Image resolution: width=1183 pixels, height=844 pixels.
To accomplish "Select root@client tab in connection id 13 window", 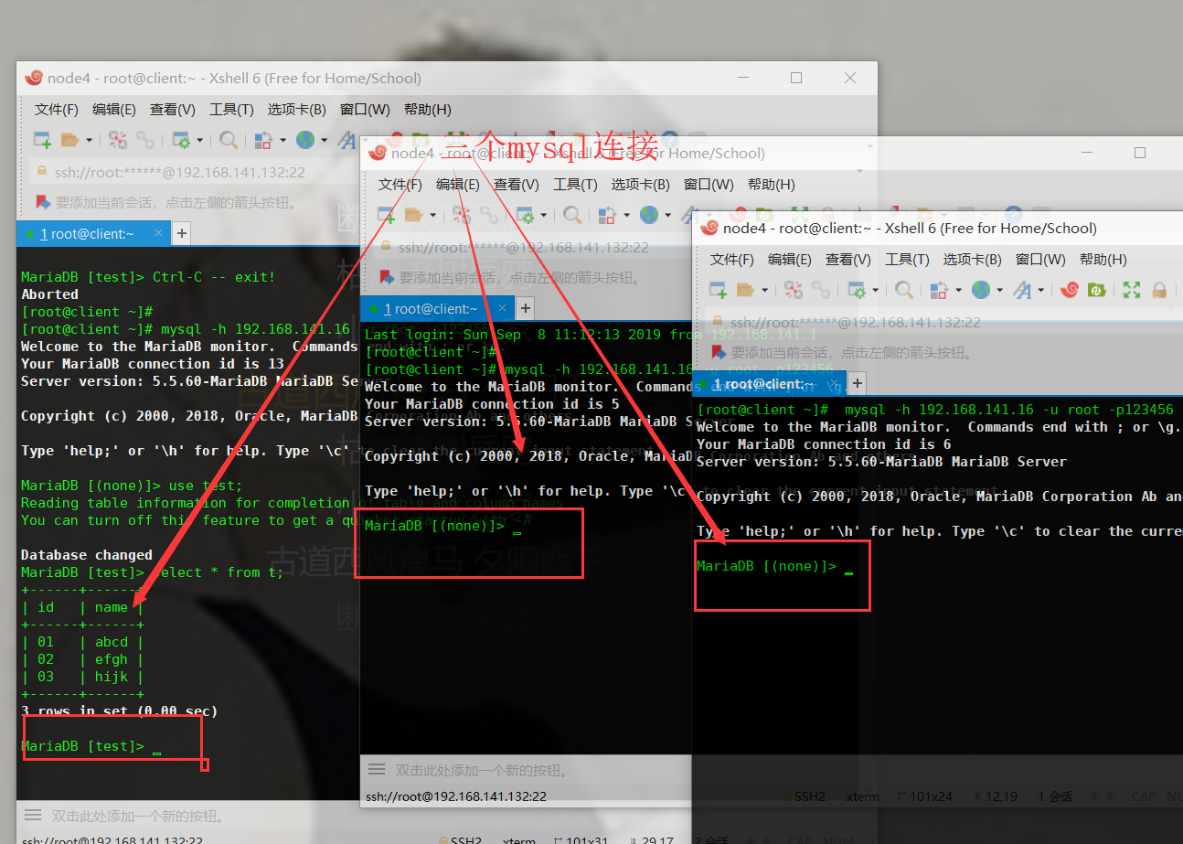I will (x=93, y=234).
